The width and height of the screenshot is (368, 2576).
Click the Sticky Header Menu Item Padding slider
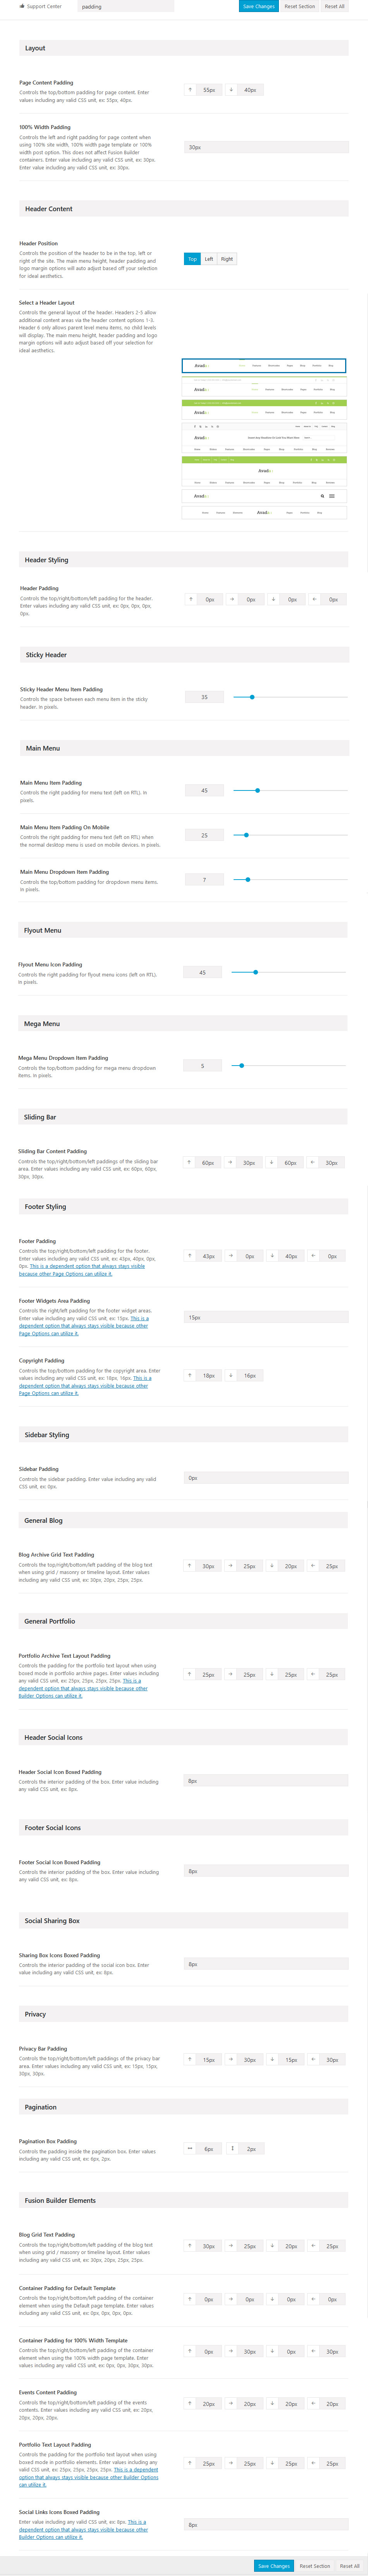(x=252, y=697)
